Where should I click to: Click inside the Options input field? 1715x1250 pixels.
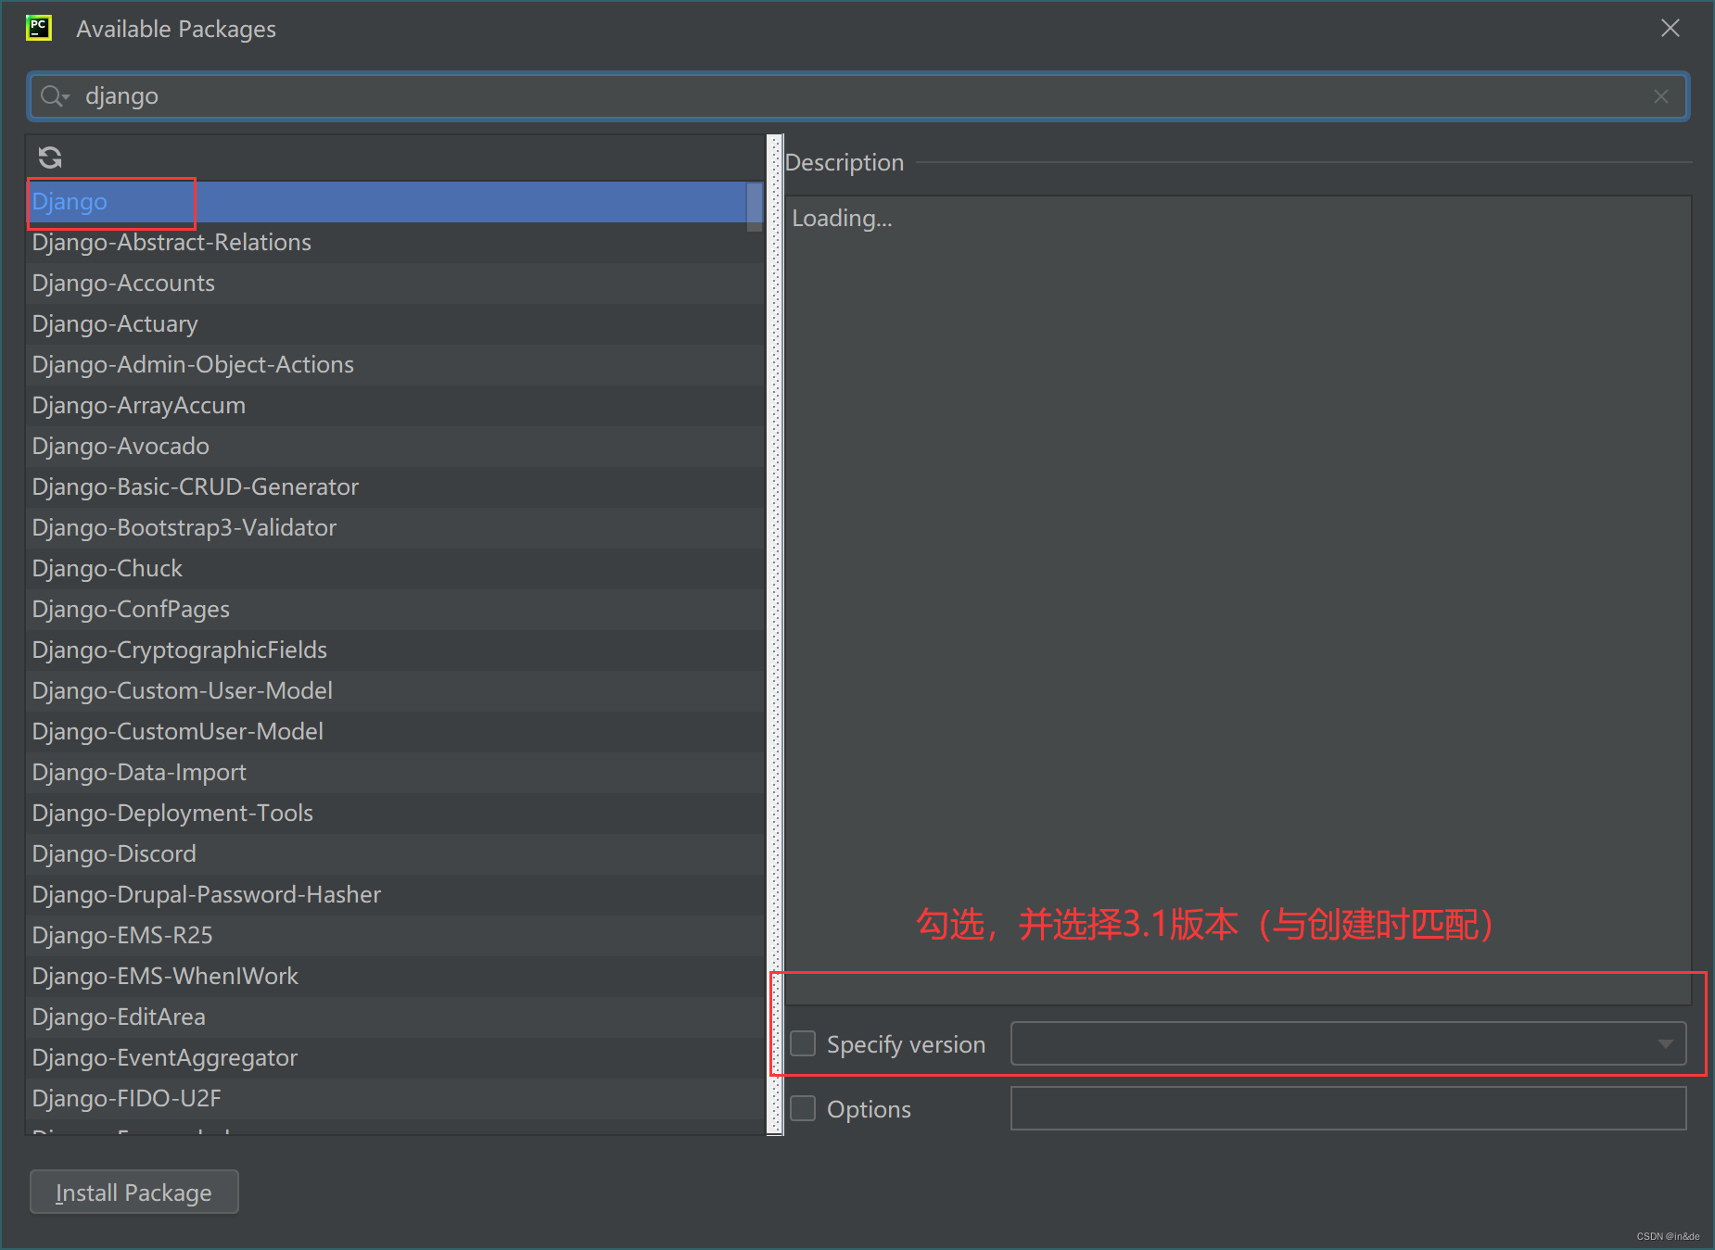tap(1344, 1108)
